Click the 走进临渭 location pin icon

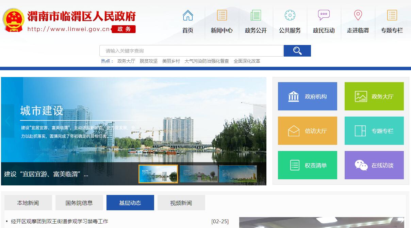(x=358, y=15)
